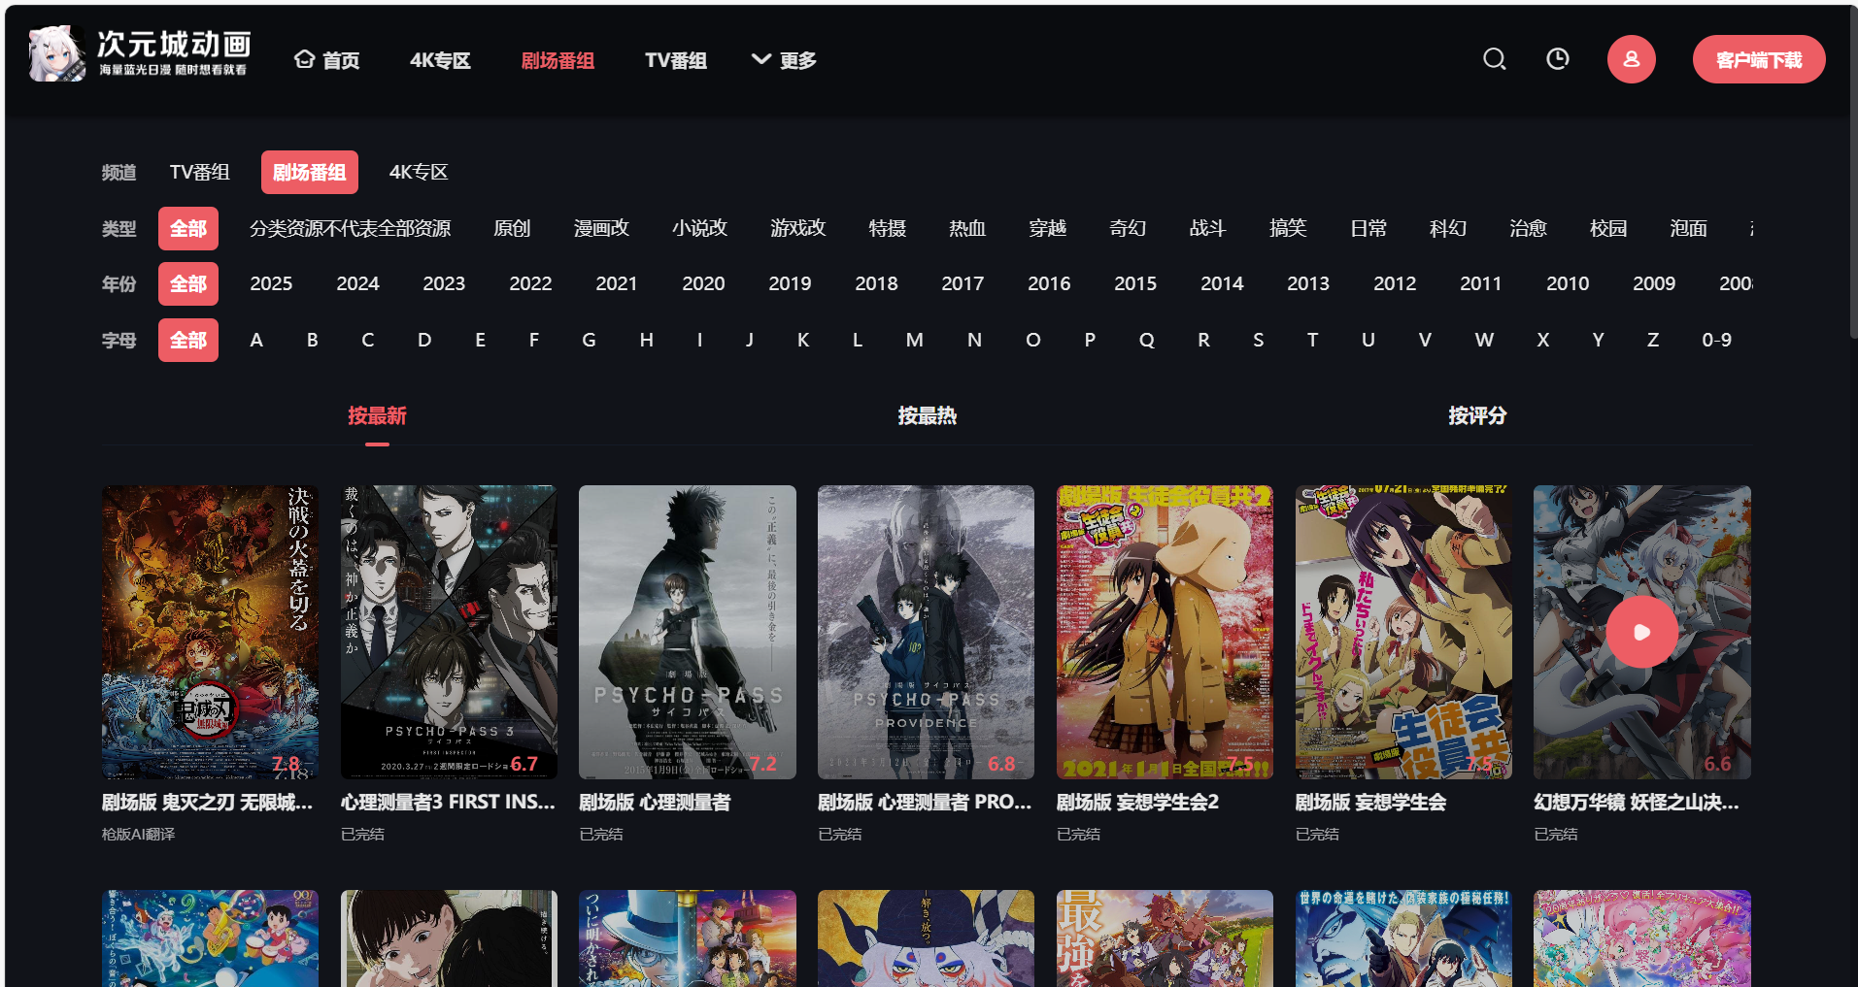Filter by year 2023
Viewport: 1858px width, 987px height.
[444, 283]
